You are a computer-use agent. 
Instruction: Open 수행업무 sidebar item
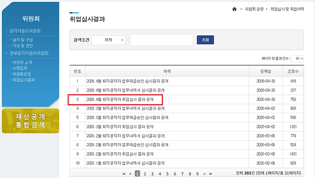point(20,68)
